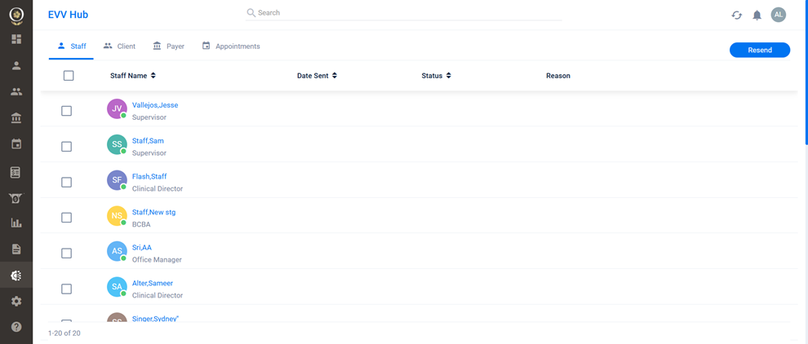Click the bank building icon in sidebar

click(x=16, y=118)
